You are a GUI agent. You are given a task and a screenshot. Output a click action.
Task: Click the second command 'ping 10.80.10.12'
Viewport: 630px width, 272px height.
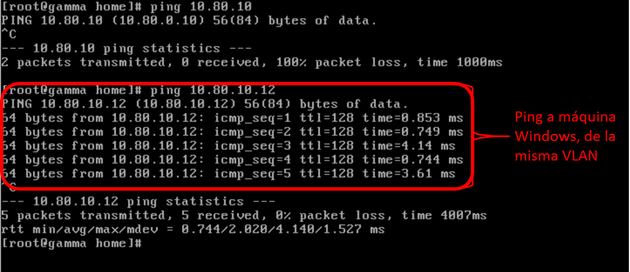pos(213,90)
